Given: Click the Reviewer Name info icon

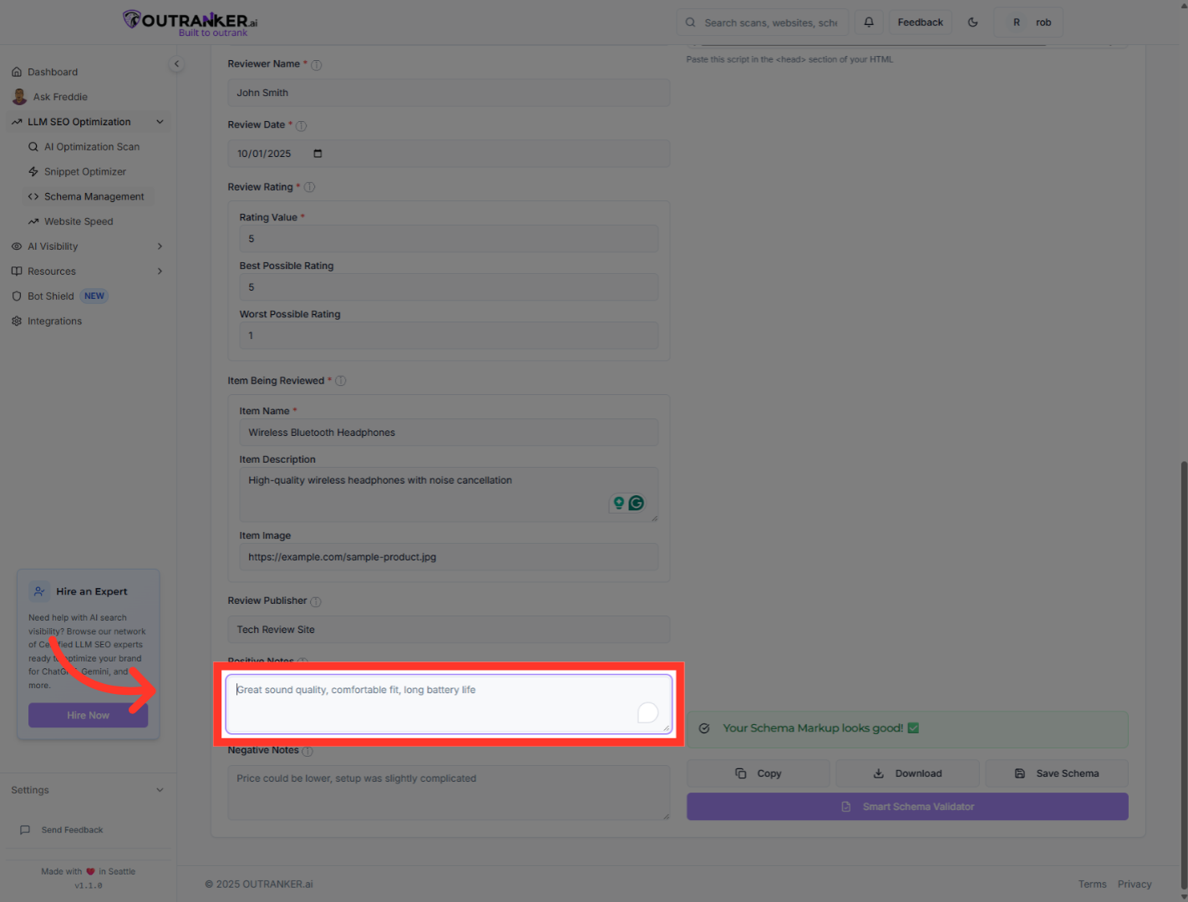Looking at the screenshot, I should [x=317, y=65].
